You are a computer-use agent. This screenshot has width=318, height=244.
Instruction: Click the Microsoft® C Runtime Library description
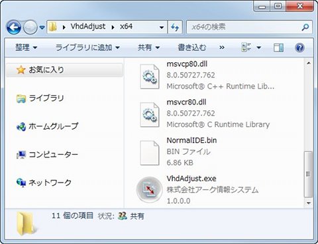(218, 124)
